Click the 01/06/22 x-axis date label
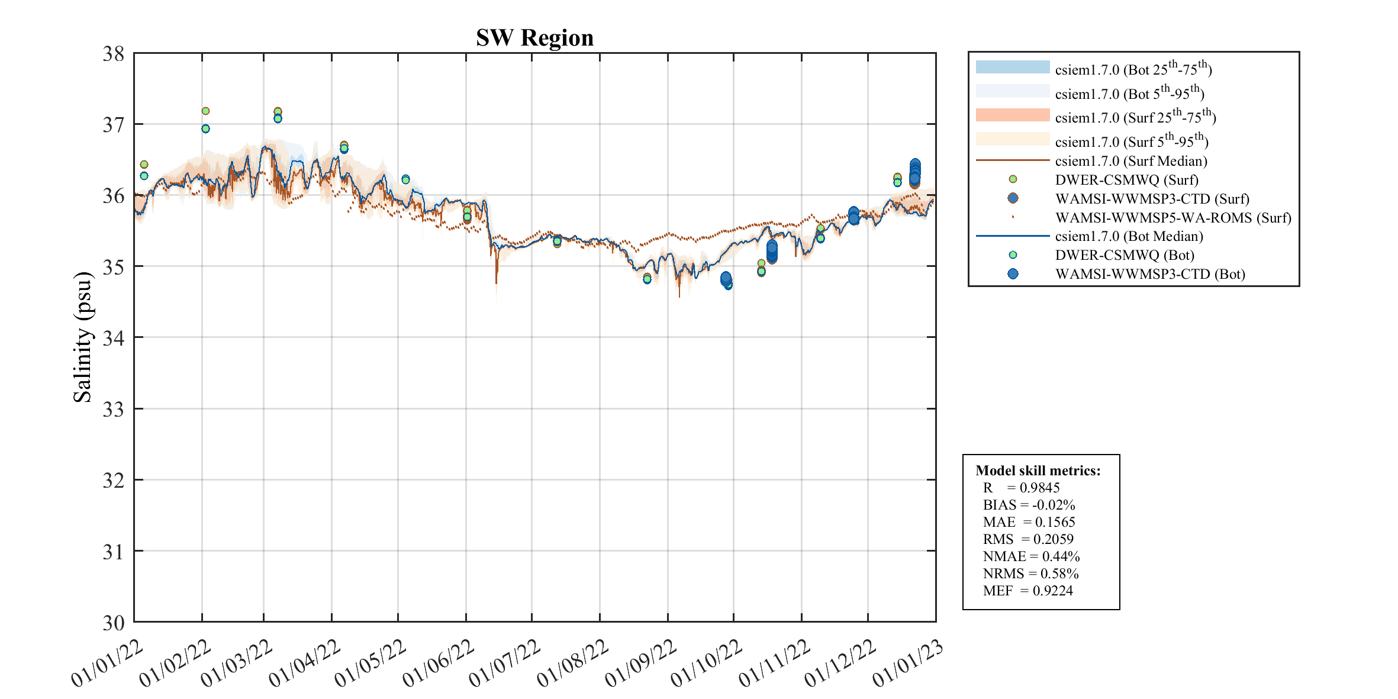This screenshot has height=699, width=1398. (439, 663)
